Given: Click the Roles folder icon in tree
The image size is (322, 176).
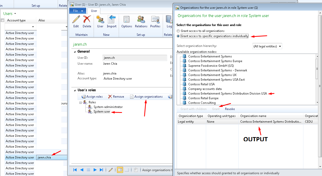Looking at the screenshot, I should tap(85, 102).
